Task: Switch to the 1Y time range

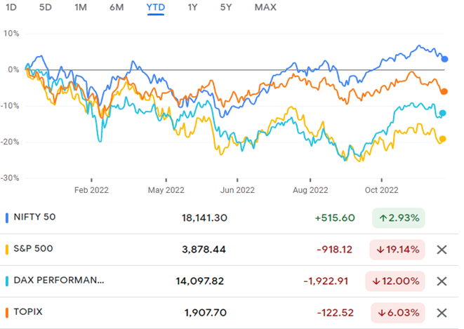Action: (x=192, y=7)
